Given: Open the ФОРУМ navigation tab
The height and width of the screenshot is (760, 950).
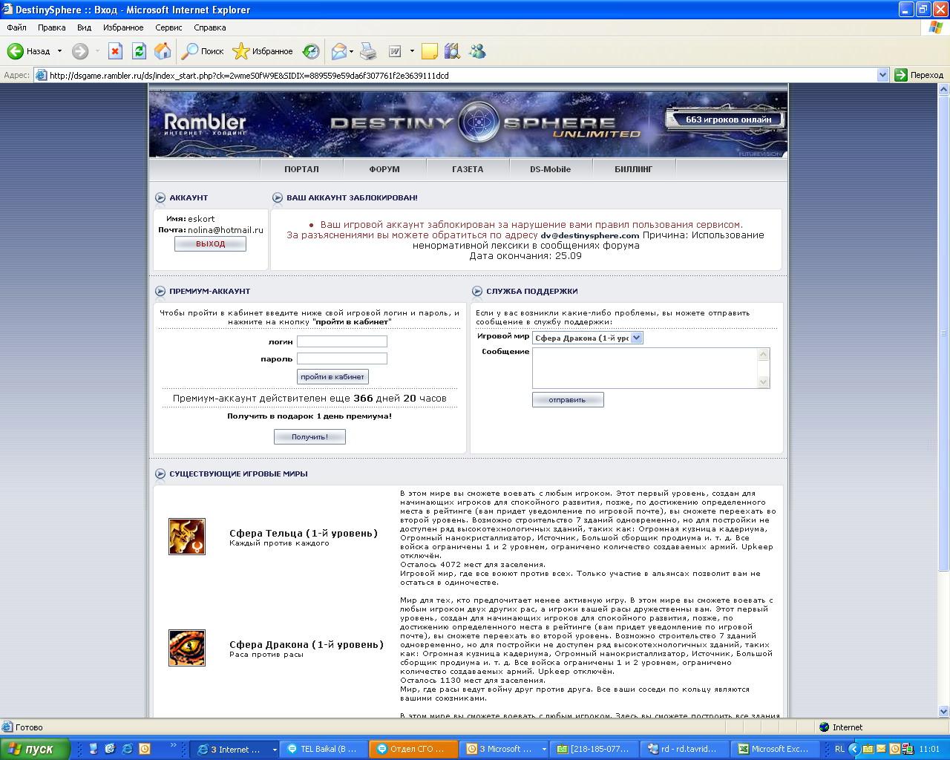Looking at the screenshot, I should pos(384,169).
